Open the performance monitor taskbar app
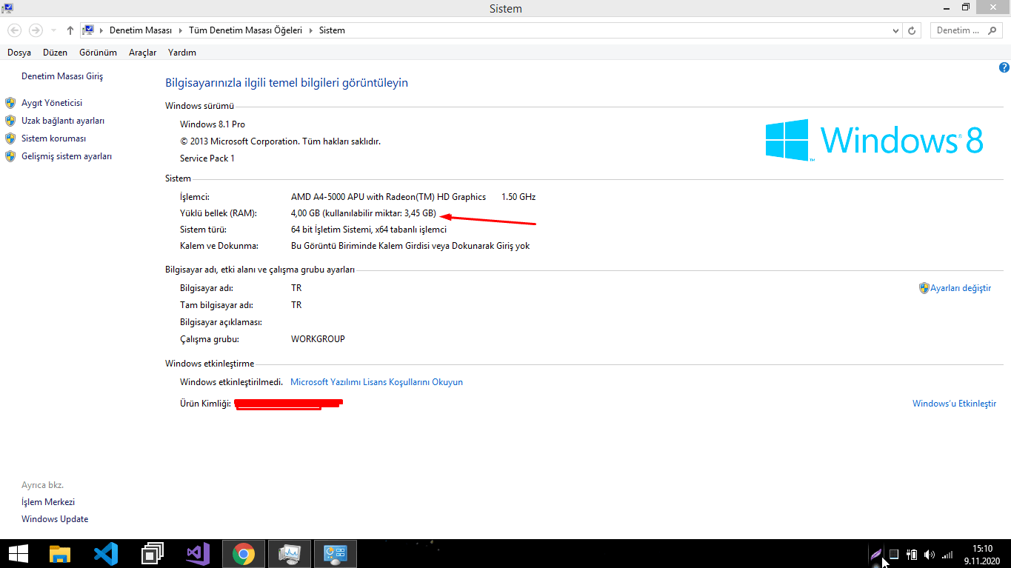Screen dimensions: 1011x568 290,553
